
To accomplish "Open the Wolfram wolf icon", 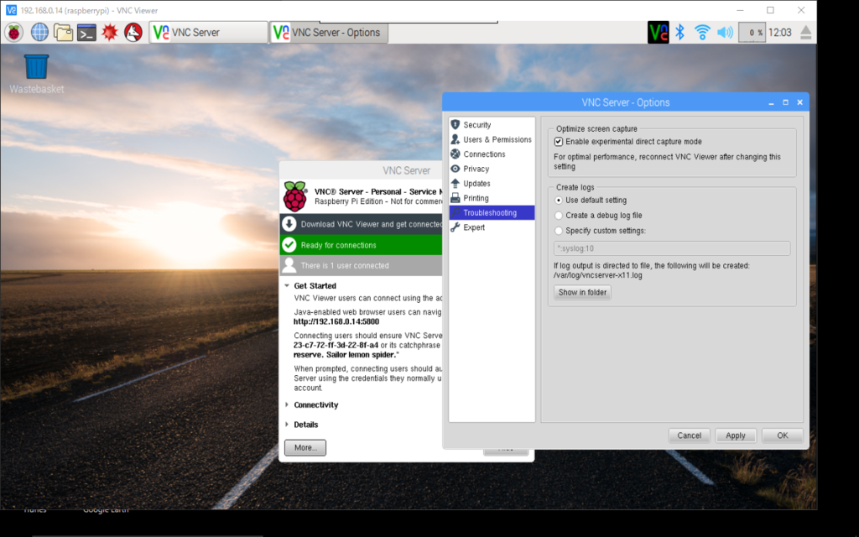I will click(x=133, y=33).
